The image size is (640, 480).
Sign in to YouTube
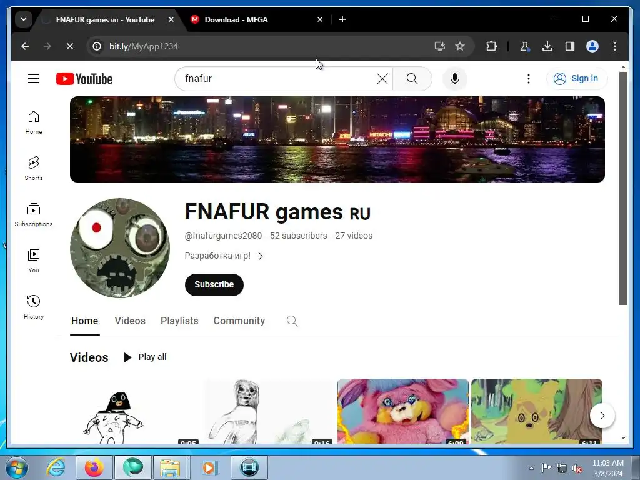tap(577, 78)
